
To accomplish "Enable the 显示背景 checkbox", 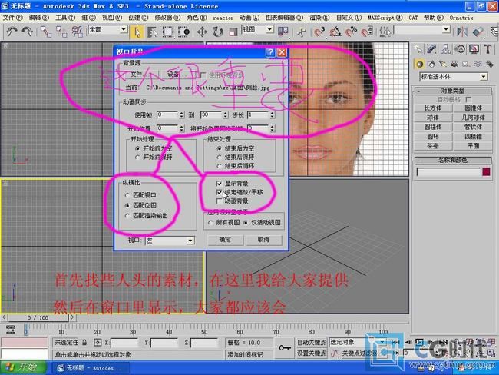I will 219,184.
